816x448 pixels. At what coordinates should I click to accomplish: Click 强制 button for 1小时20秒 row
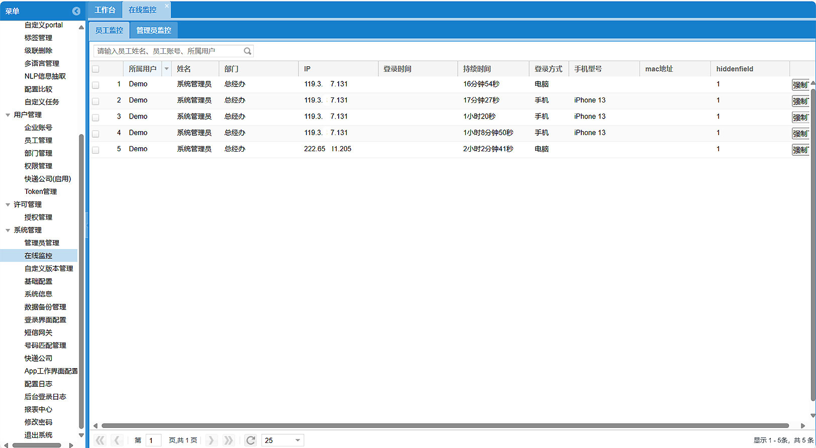click(x=800, y=117)
